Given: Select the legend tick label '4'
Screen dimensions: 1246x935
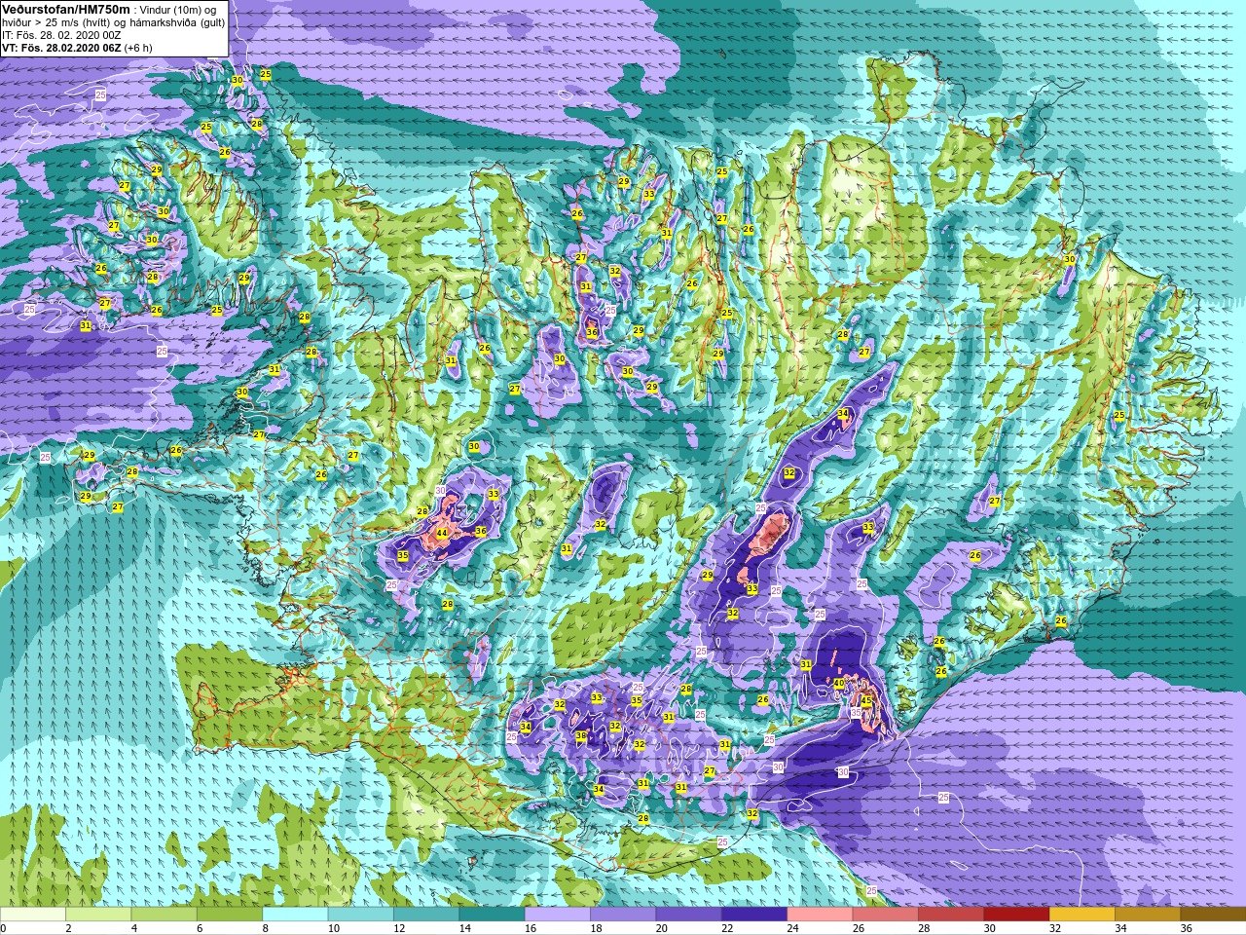Looking at the screenshot, I should 134,928.
